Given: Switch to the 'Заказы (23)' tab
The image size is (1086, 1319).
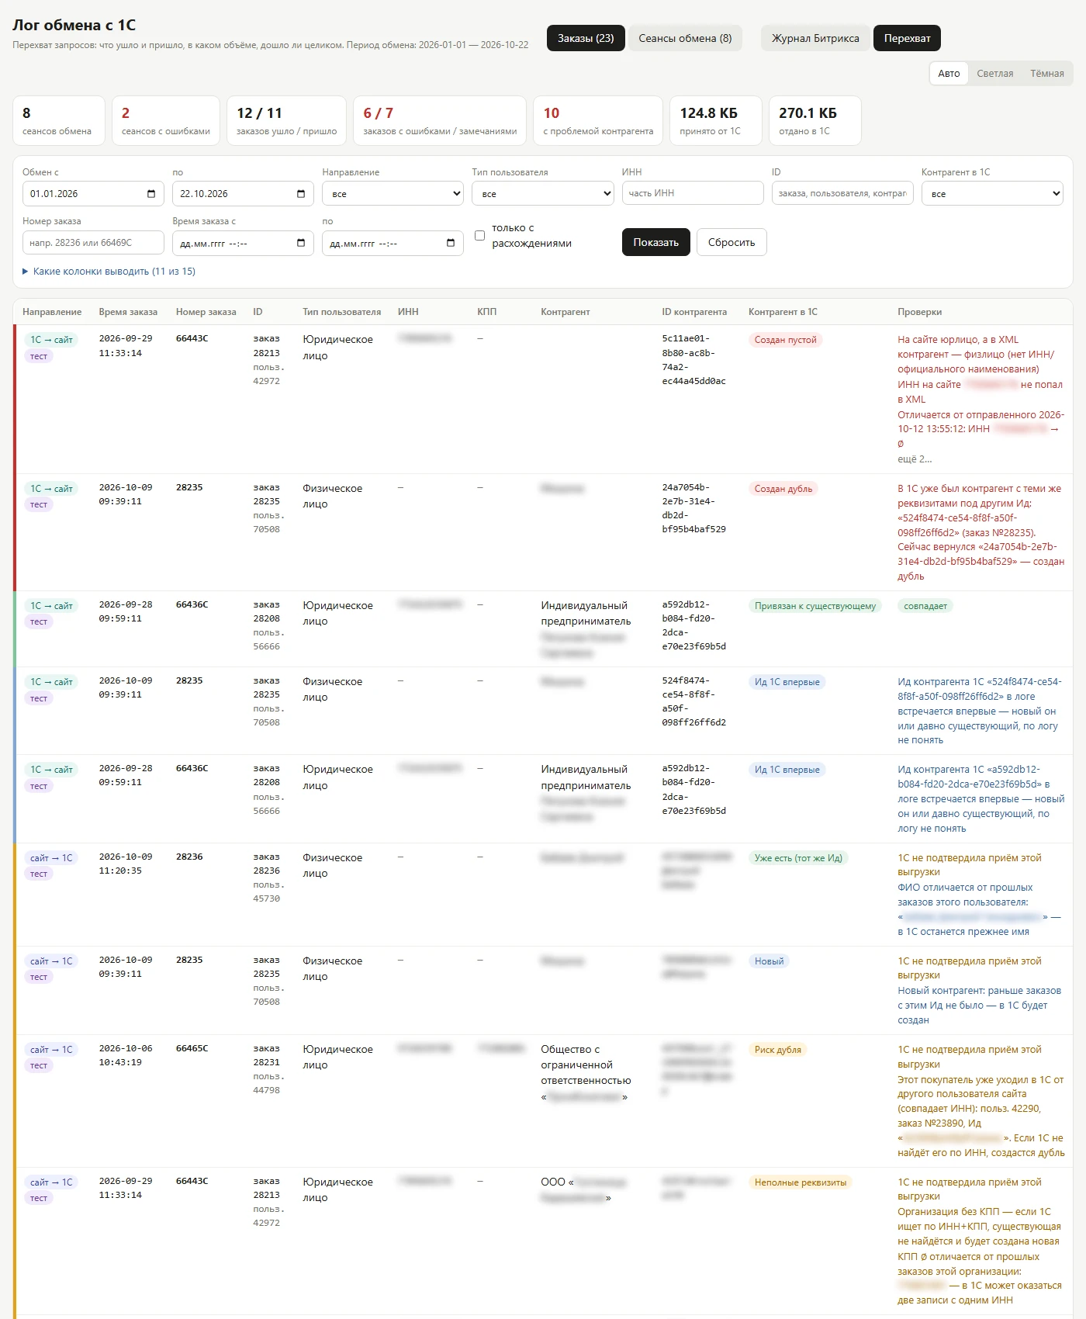Looking at the screenshot, I should [586, 38].
